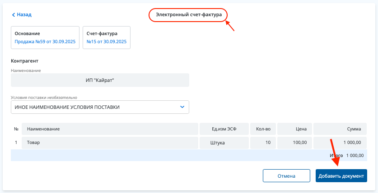378x193 pixels.
Task: Click the Цена column header
Action: tap(294, 129)
